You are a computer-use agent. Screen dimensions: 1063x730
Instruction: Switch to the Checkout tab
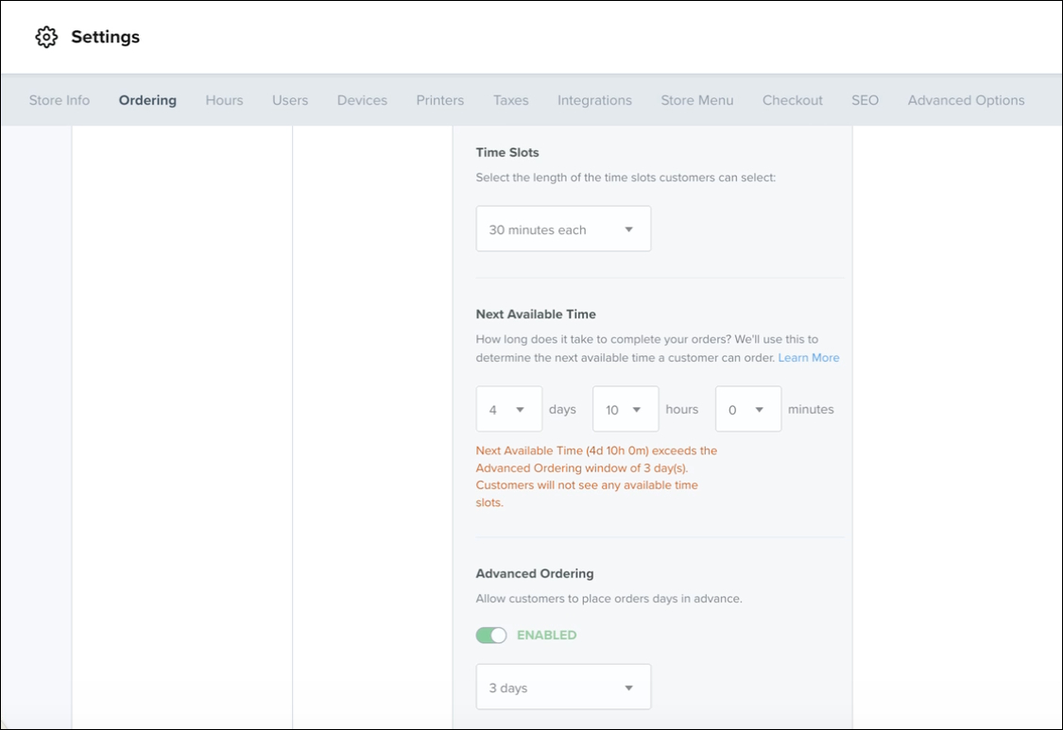[x=793, y=100]
